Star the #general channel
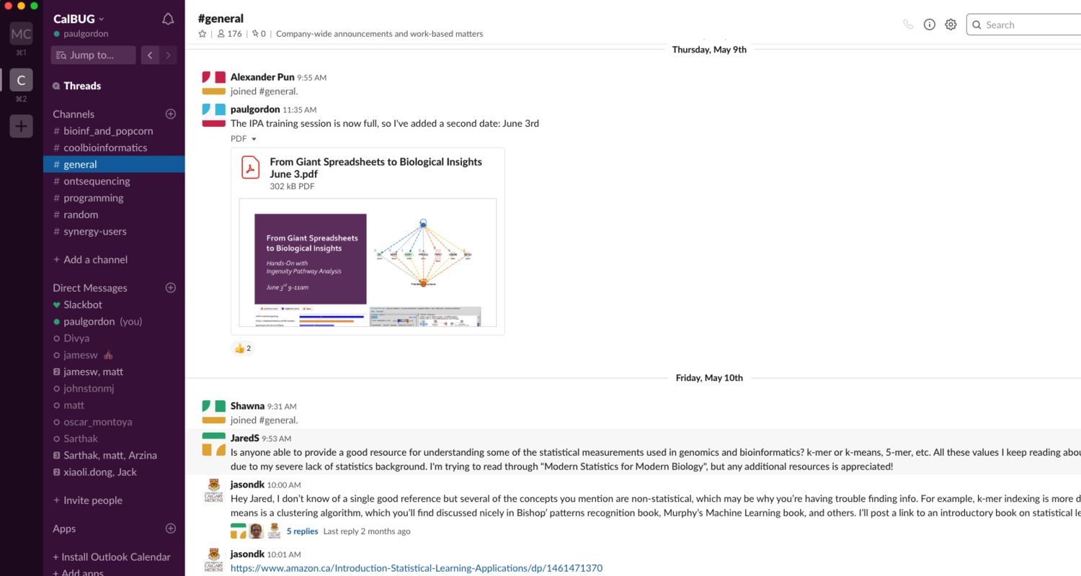Screen dimensions: 1081x576 point(203,33)
